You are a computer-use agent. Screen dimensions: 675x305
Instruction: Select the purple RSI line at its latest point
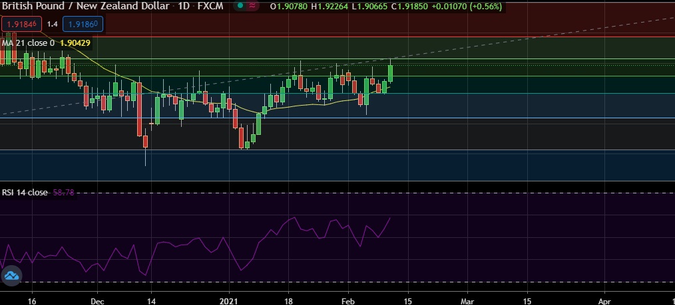click(390, 218)
